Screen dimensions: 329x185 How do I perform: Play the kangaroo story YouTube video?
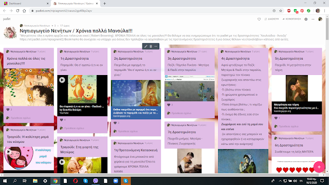pos(62,80)
